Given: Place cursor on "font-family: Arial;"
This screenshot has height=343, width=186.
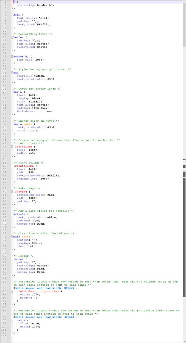Looking at the screenshot, I should [x=33, y=18].
